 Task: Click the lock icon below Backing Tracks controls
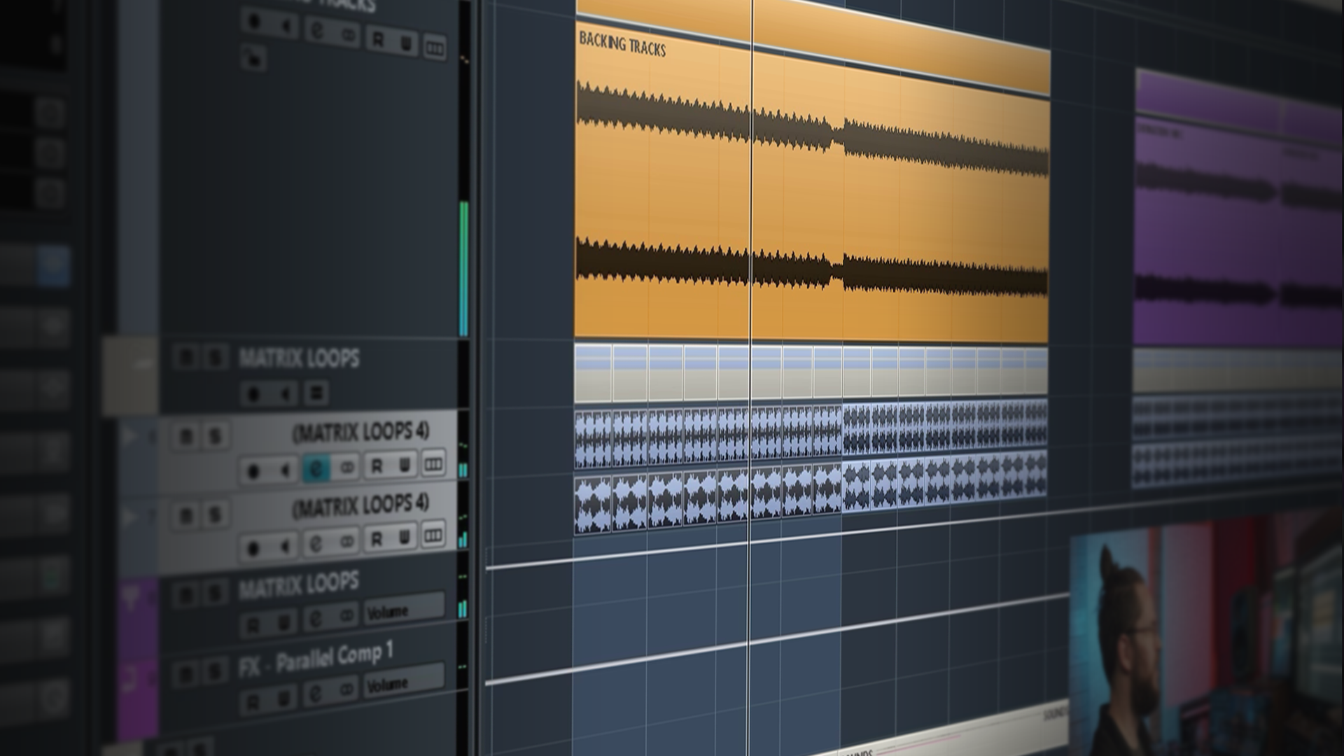click(x=253, y=58)
